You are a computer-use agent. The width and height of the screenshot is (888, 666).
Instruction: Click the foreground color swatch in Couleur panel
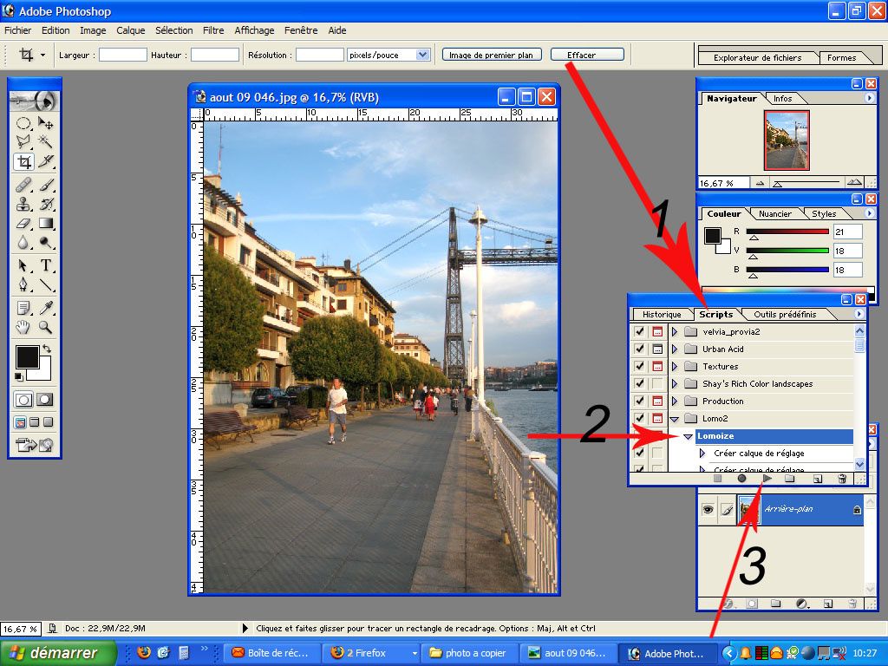tap(712, 235)
